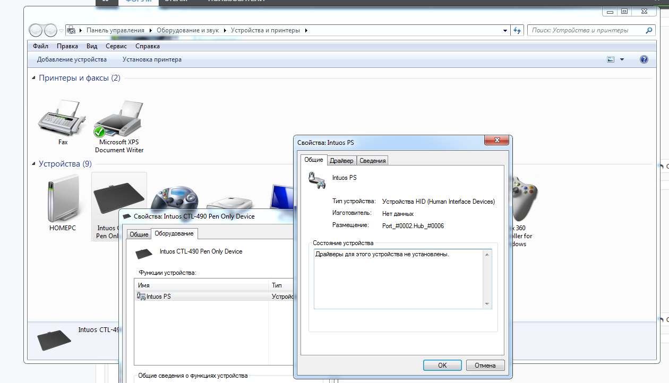Screen dimensions: 669x383
Task: Select Общие tab in Intuos PS dialog
Action: [314, 159]
